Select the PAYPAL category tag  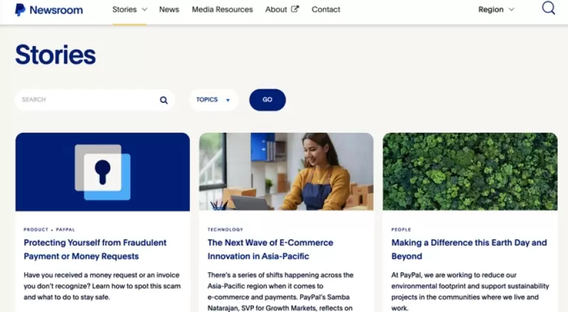pos(65,229)
